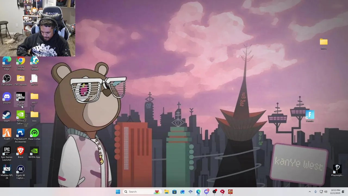This screenshot has height=196, width=348.
Task: Open the Driver Updater shortcut
Action: click(34, 64)
